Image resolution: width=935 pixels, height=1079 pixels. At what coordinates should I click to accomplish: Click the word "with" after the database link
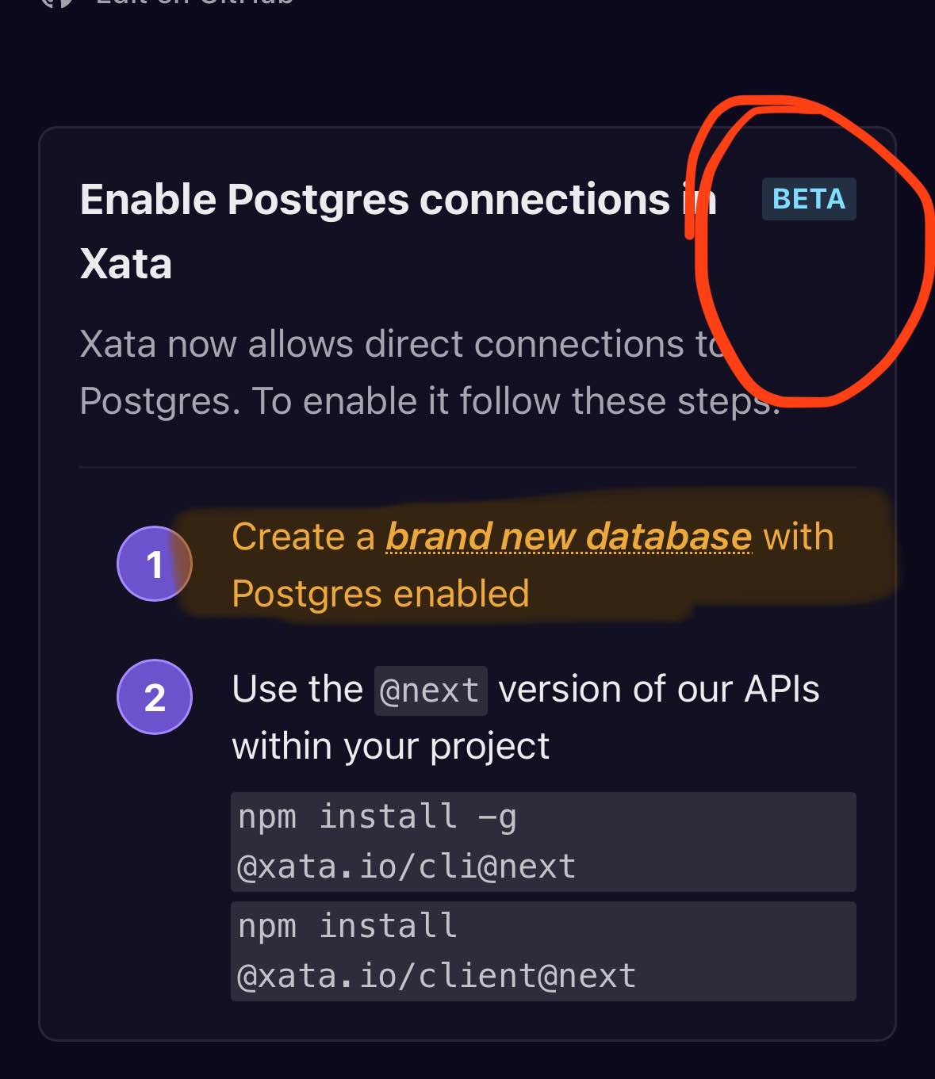(798, 537)
